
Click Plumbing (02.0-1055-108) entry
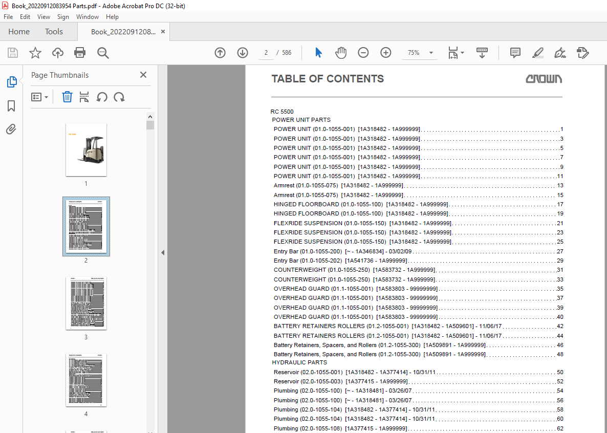coord(418,428)
